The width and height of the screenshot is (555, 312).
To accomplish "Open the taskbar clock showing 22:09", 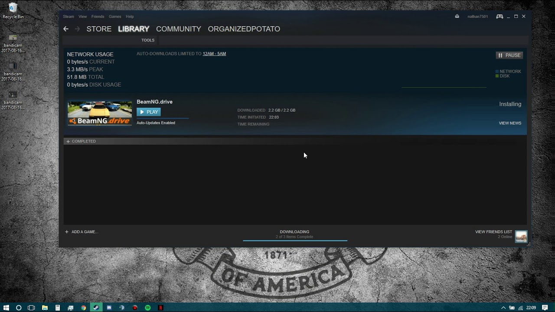I will coord(531,308).
